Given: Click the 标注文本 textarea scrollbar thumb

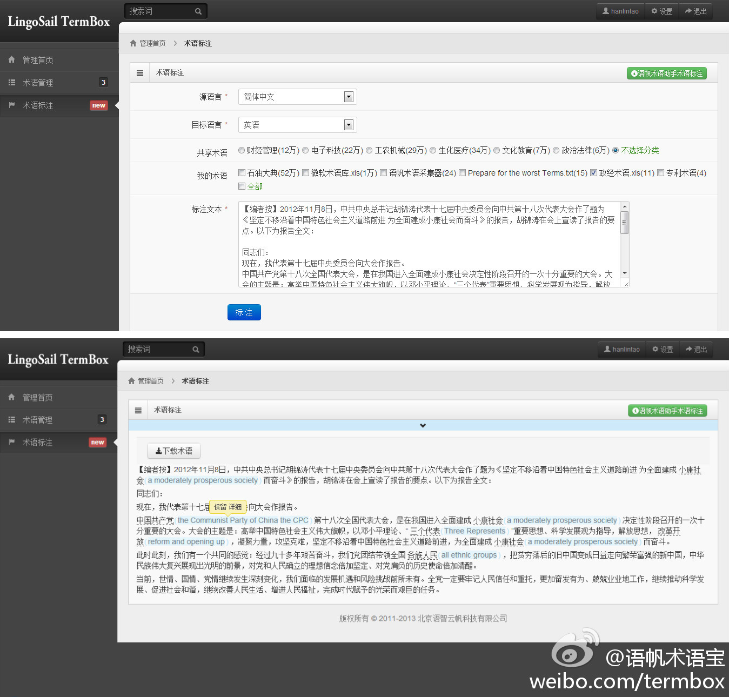Looking at the screenshot, I should (x=625, y=222).
